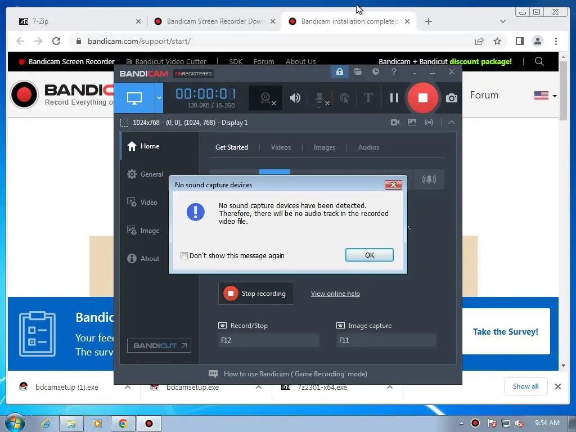Check Don't show this message again

[x=184, y=256]
